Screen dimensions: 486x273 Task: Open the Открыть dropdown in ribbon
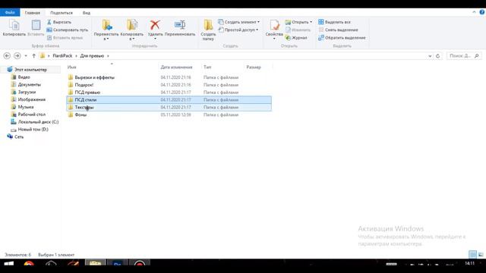[298, 22]
